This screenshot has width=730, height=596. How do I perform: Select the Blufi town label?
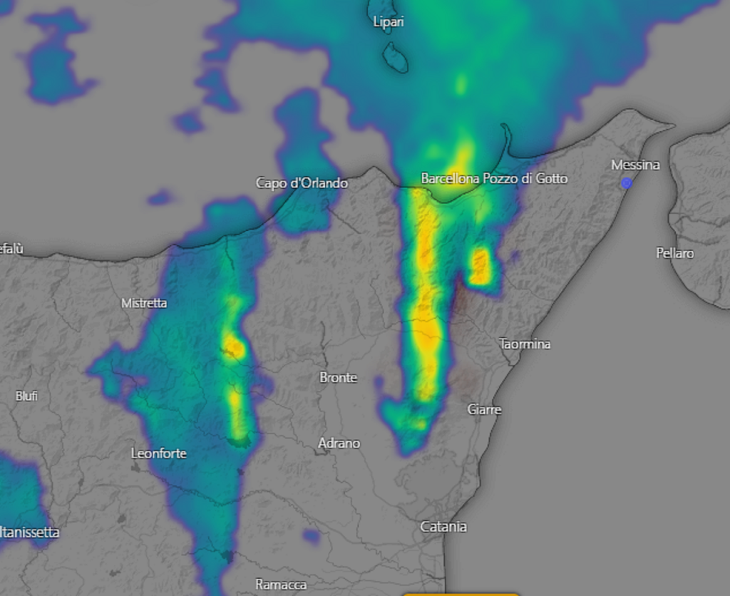tap(26, 396)
